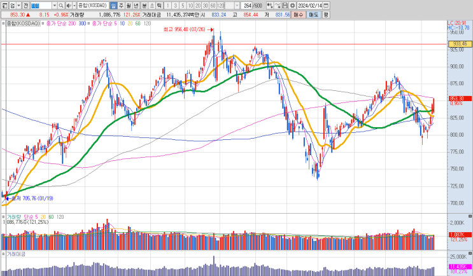The height and width of the screenshot is (276, 473).
Task: Open the dropdown arrow next to 업
Action: [x=18, y=6]
